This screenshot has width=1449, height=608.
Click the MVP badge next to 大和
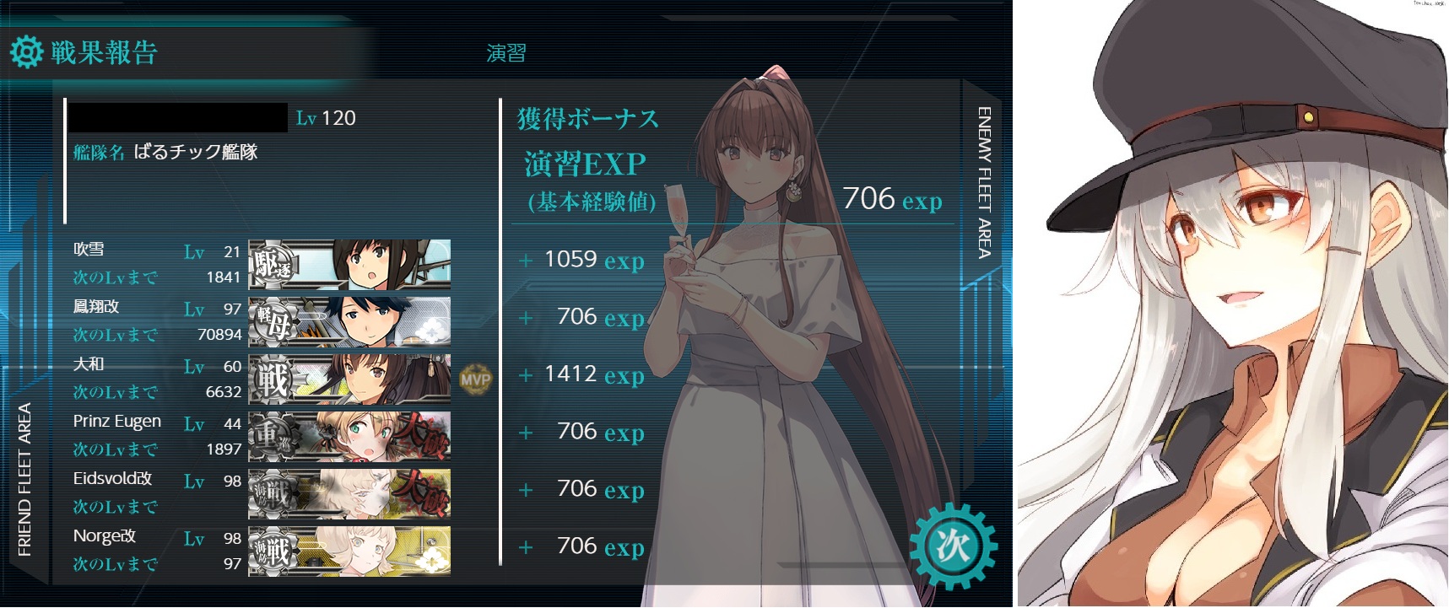(x=475, y=379)
